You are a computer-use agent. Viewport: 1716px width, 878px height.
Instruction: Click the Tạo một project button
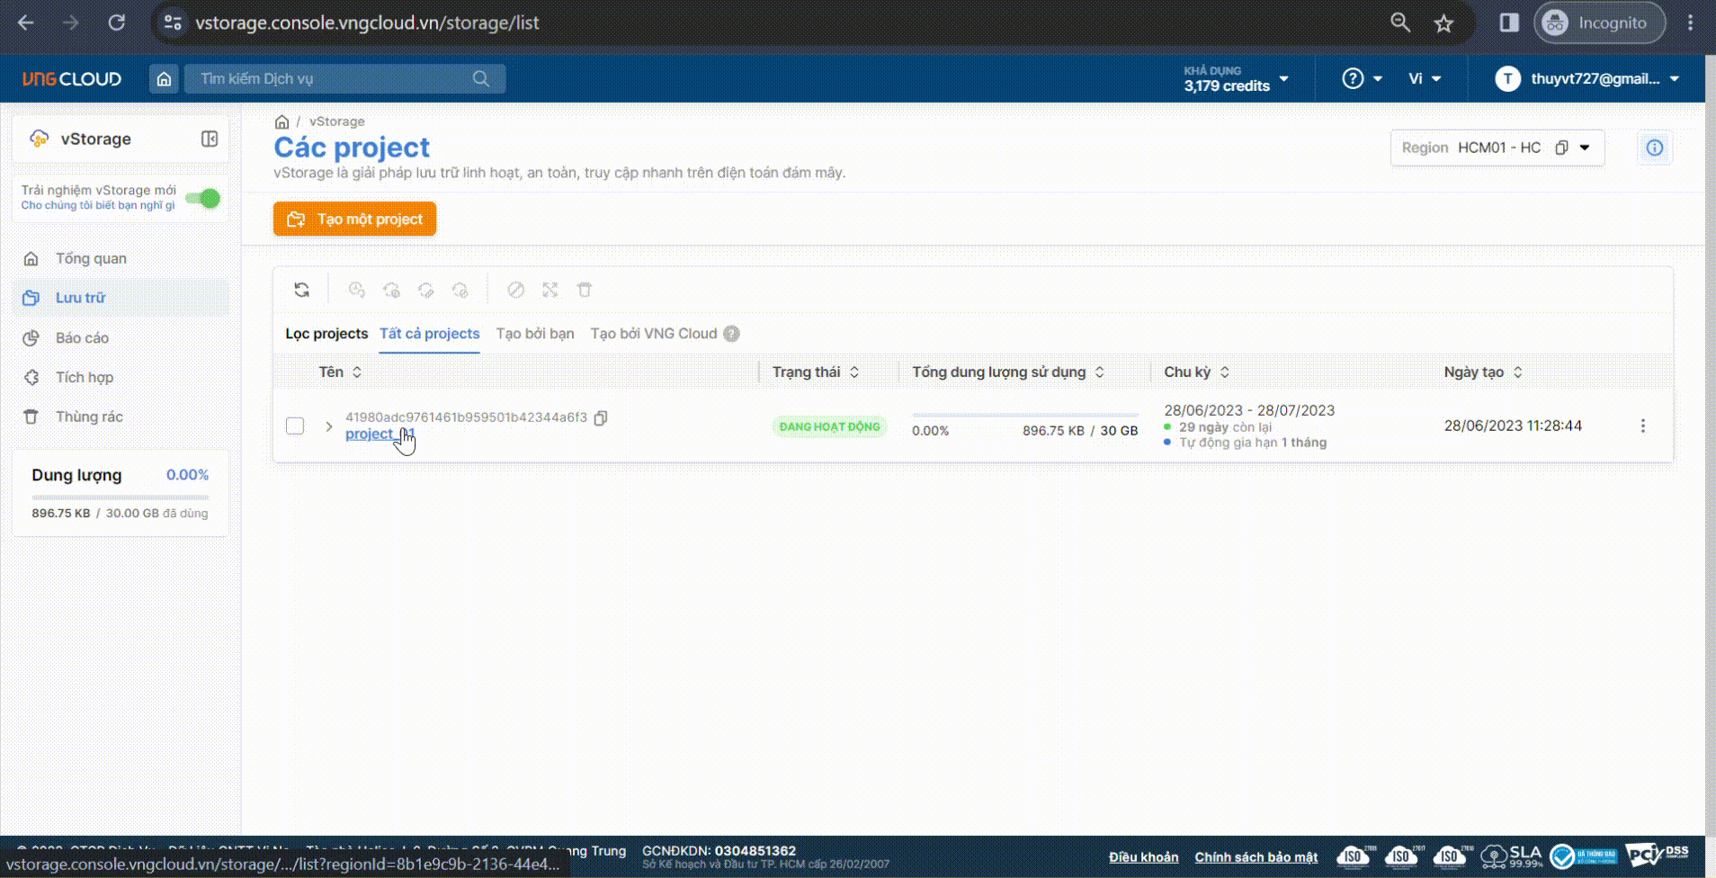354,219
